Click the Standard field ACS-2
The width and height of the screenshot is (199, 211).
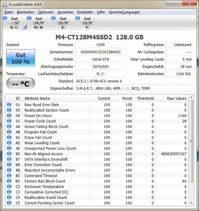134,81
